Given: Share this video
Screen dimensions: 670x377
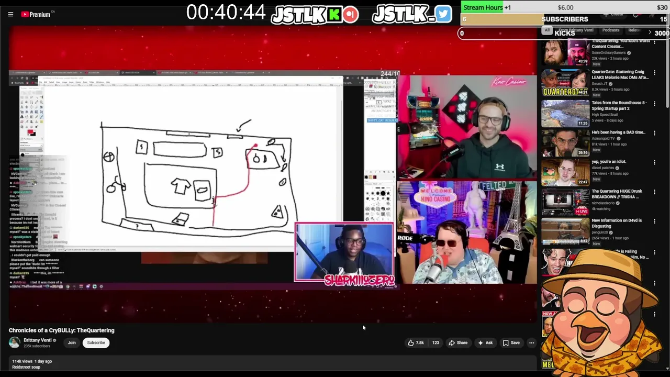Looking at the screenshot, I should coord(458,343).
